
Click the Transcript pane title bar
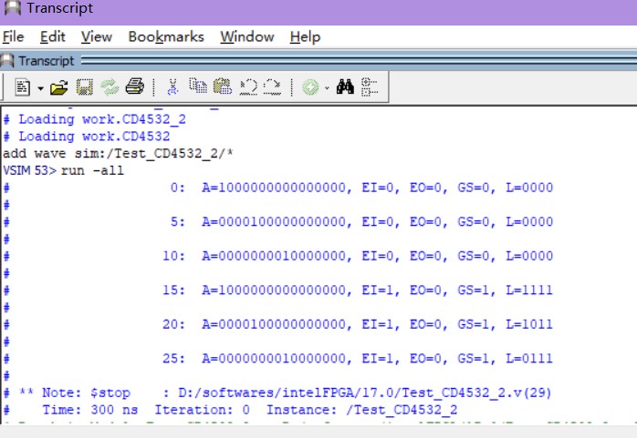(x=318, y=61)
